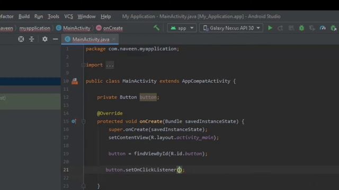Expand the folded import block

tap(84, 65)
